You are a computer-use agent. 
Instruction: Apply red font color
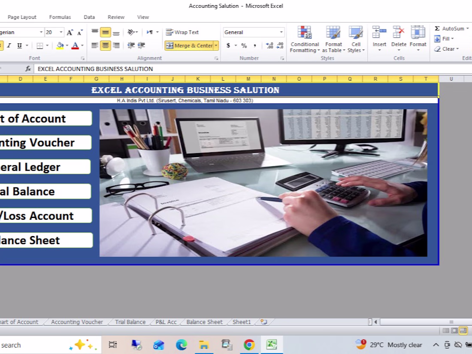(75, 45)
